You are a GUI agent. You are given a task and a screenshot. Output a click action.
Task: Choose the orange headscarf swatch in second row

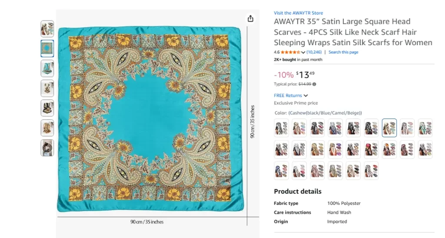(x=389, y=149)
